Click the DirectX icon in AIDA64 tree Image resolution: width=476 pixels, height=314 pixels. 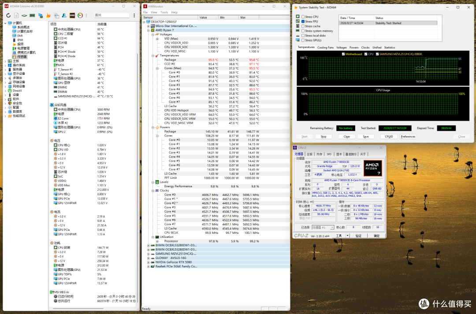coord(10,91)
